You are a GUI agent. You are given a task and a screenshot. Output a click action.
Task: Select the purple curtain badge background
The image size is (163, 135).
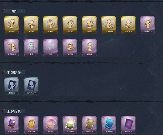128,125
